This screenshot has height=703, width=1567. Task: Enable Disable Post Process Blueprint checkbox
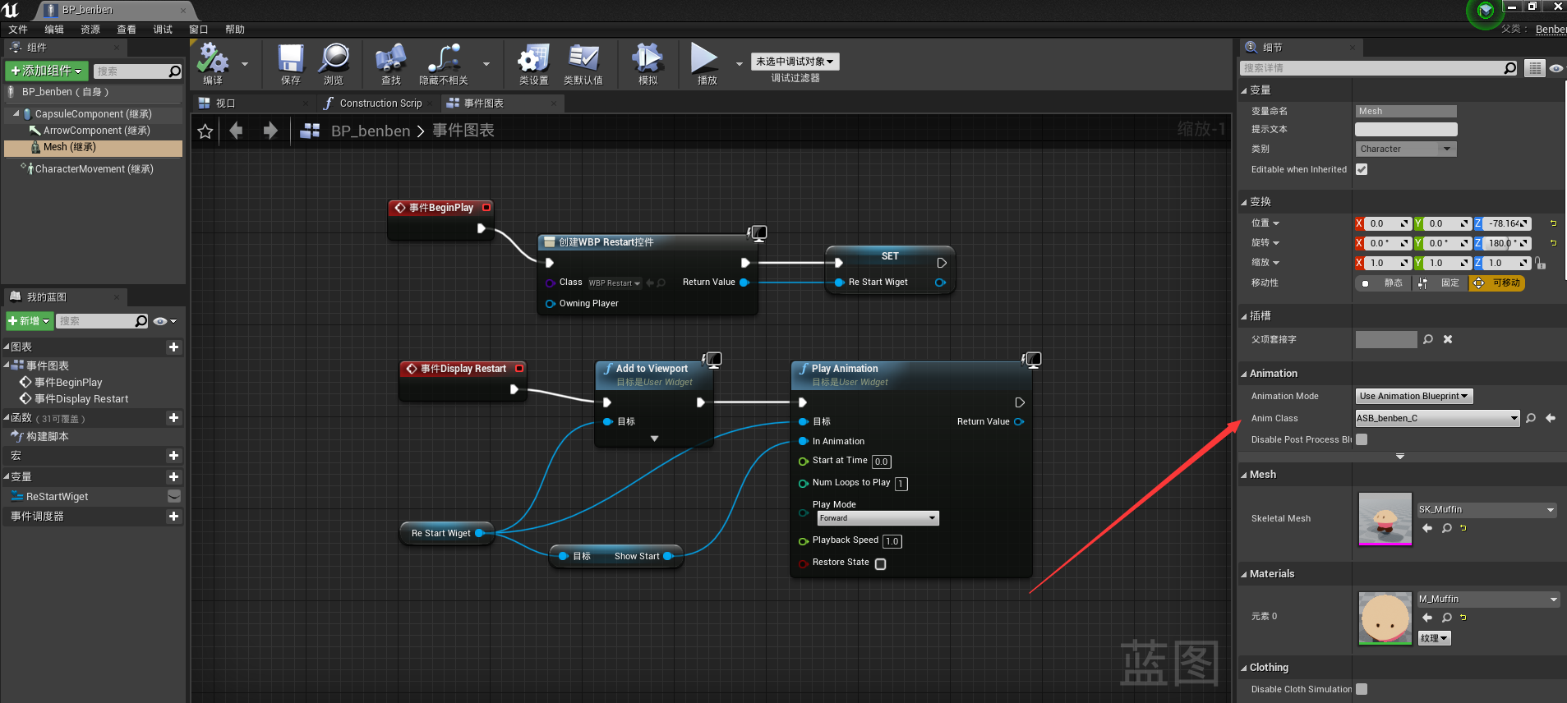pyautogui.click(x=1362, y=439)
